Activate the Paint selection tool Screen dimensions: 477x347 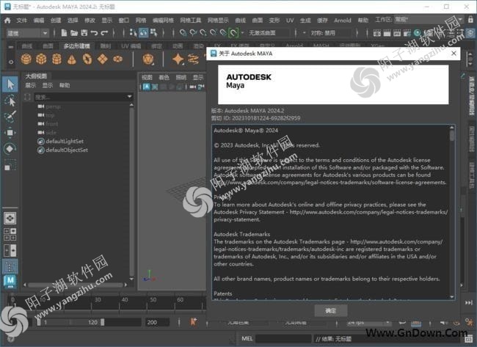click(x=10, y=117)
